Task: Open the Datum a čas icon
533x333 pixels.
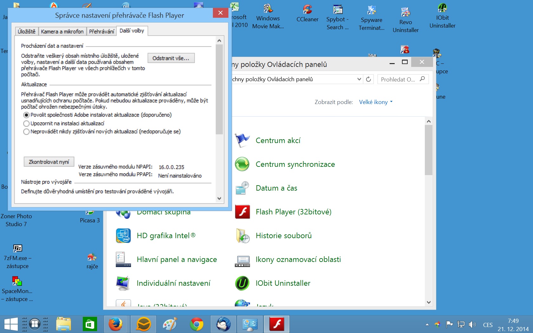Action: click(243, 188)
